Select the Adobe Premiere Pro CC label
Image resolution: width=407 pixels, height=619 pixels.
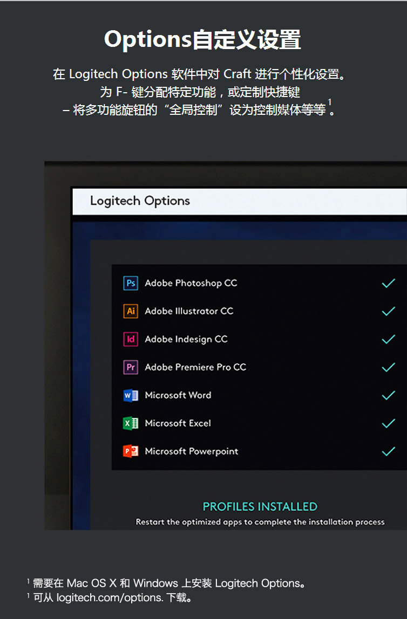point(195,367)
